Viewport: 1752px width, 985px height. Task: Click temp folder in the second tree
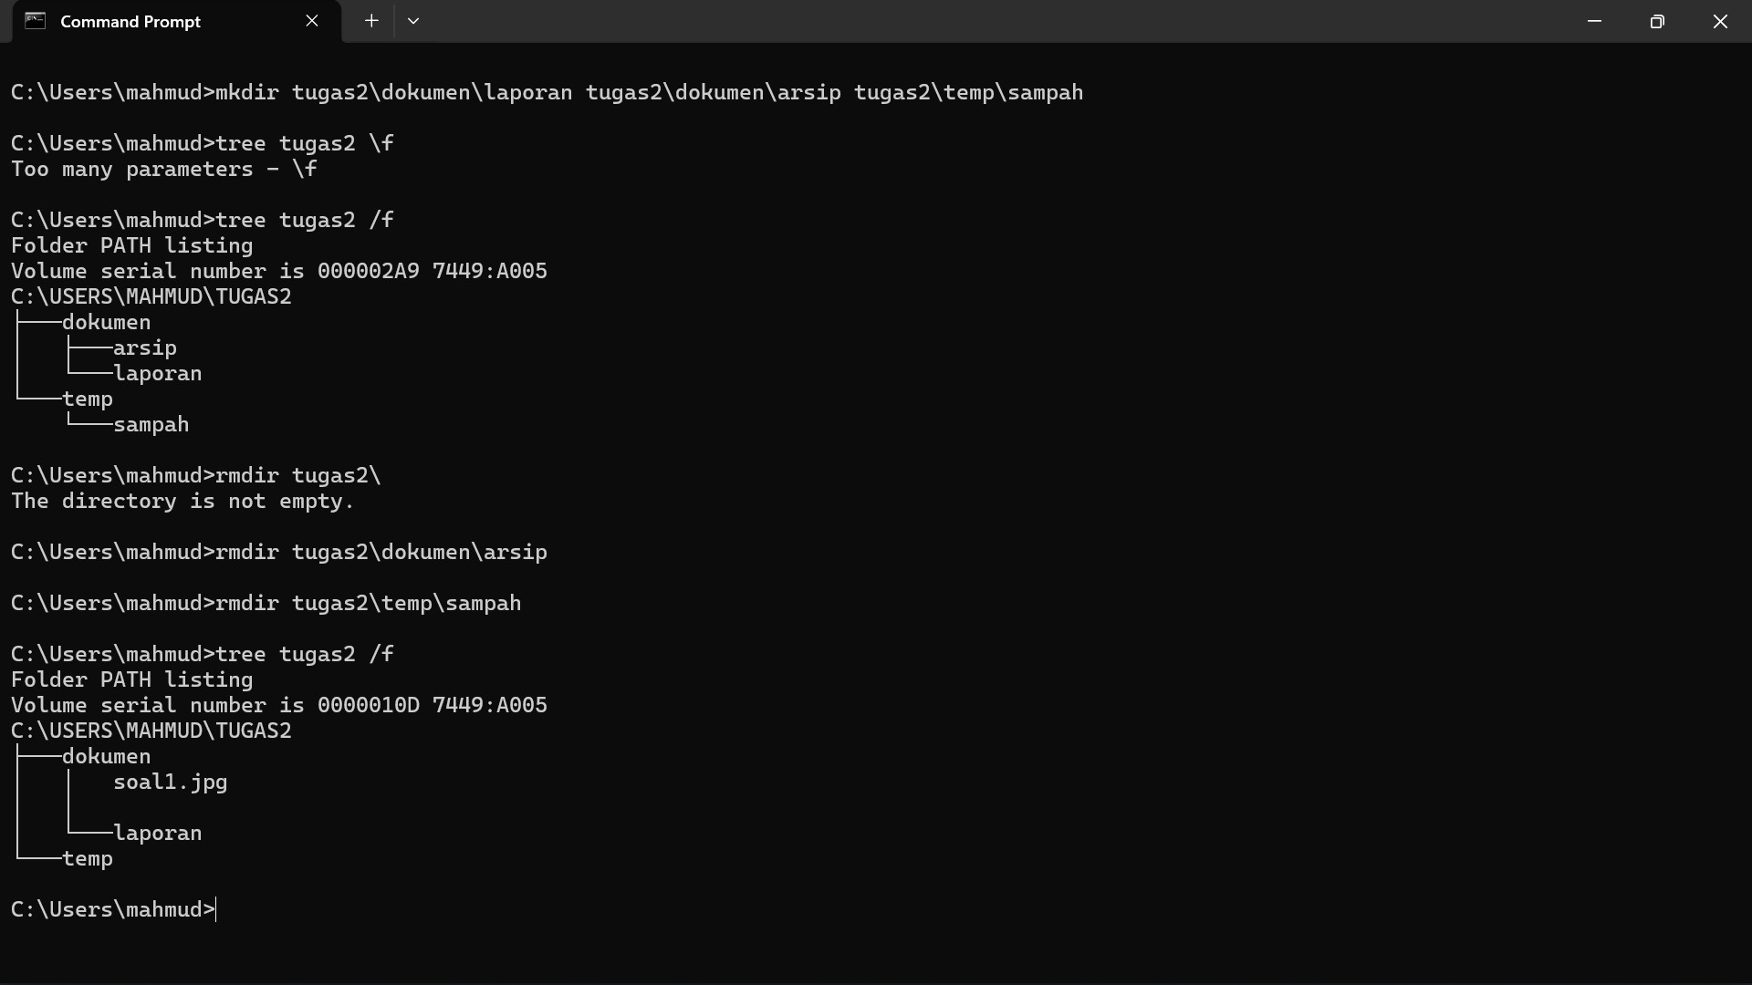[x=88, y=859]
